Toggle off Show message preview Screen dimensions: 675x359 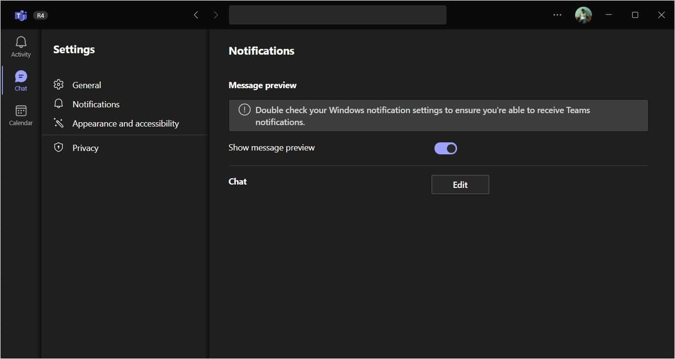point(446,149)
